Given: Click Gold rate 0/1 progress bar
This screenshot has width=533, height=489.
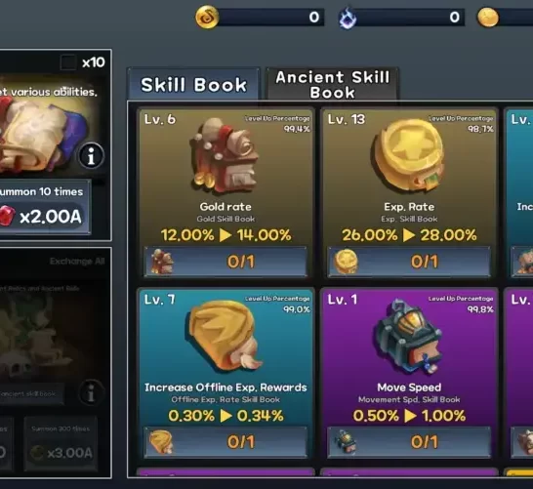Looking at the screenshot, I should (x=225, y=262).
